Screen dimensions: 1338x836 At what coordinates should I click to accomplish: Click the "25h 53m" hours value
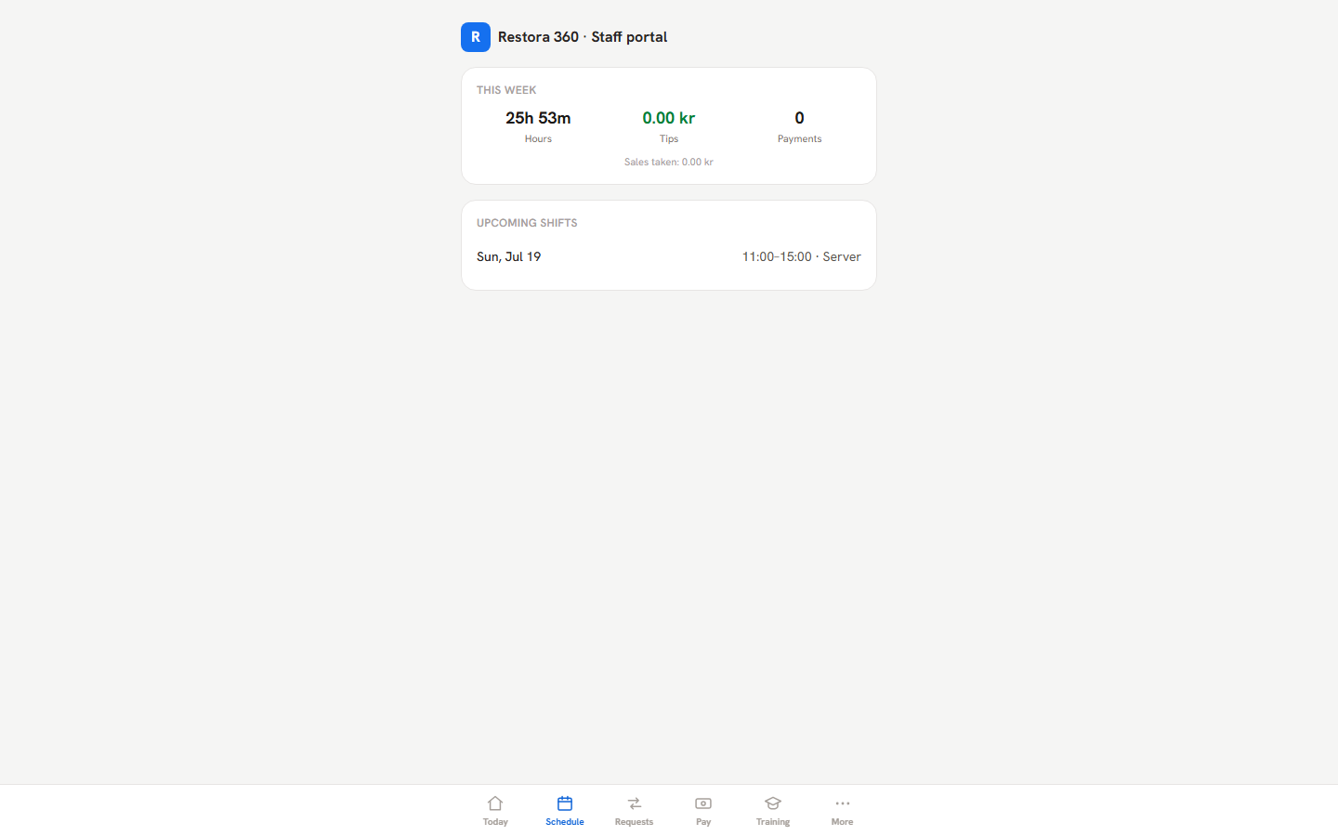pos(538,118)
